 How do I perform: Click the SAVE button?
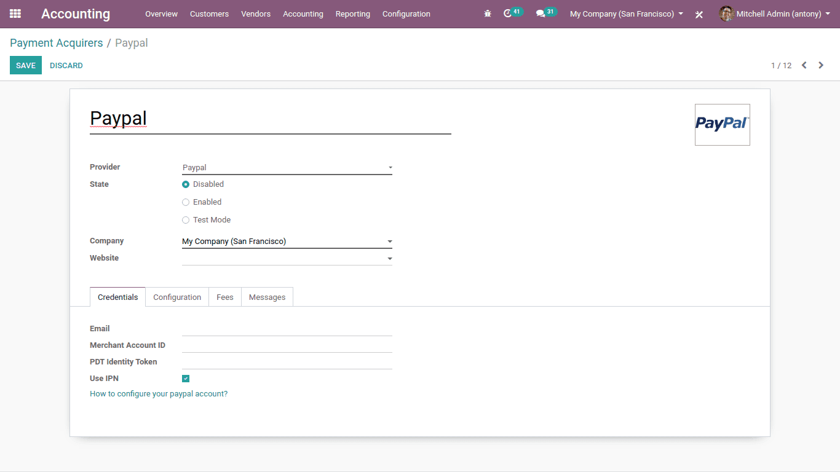point(26,65)
